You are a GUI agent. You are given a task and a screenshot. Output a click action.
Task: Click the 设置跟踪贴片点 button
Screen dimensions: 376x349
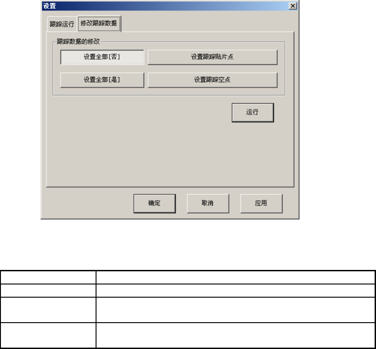pos(213,57)
